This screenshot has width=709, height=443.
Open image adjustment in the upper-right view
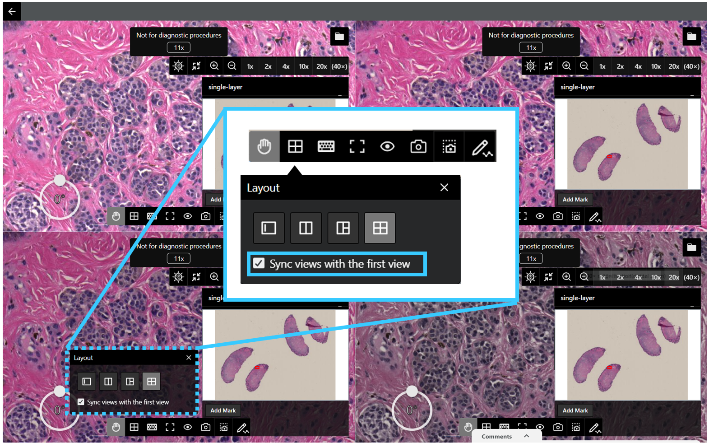[530, 66]
